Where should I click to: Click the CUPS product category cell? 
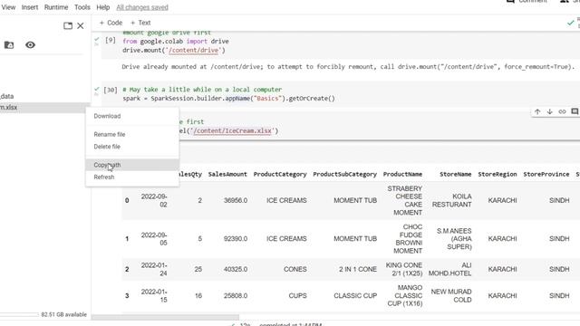click(x=298, y=296)
